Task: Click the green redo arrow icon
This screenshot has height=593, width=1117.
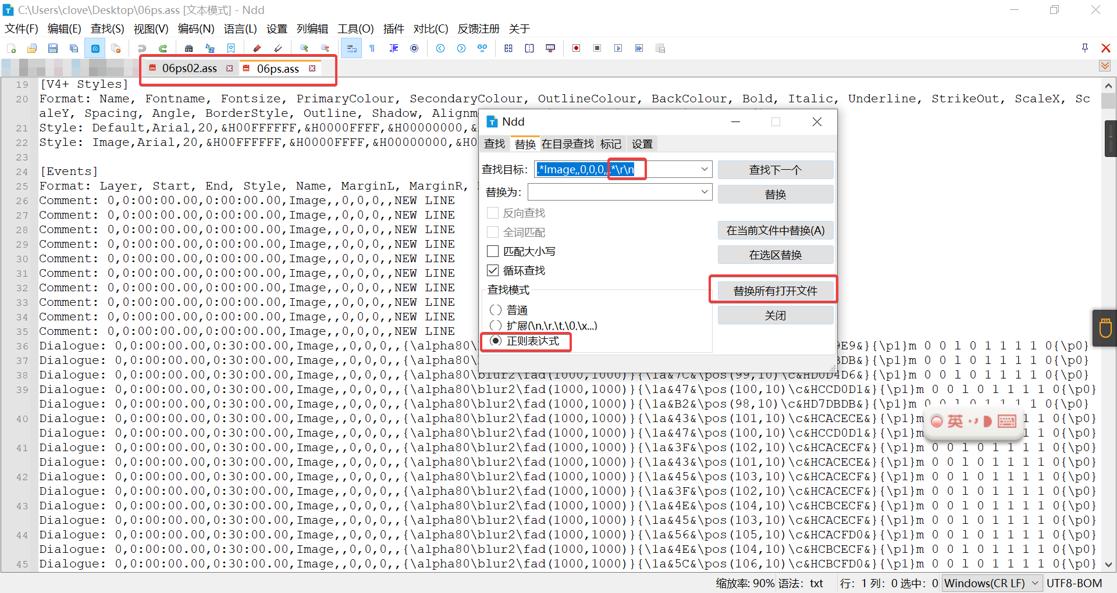Action: pyautogui.click(x=163, y=48)
